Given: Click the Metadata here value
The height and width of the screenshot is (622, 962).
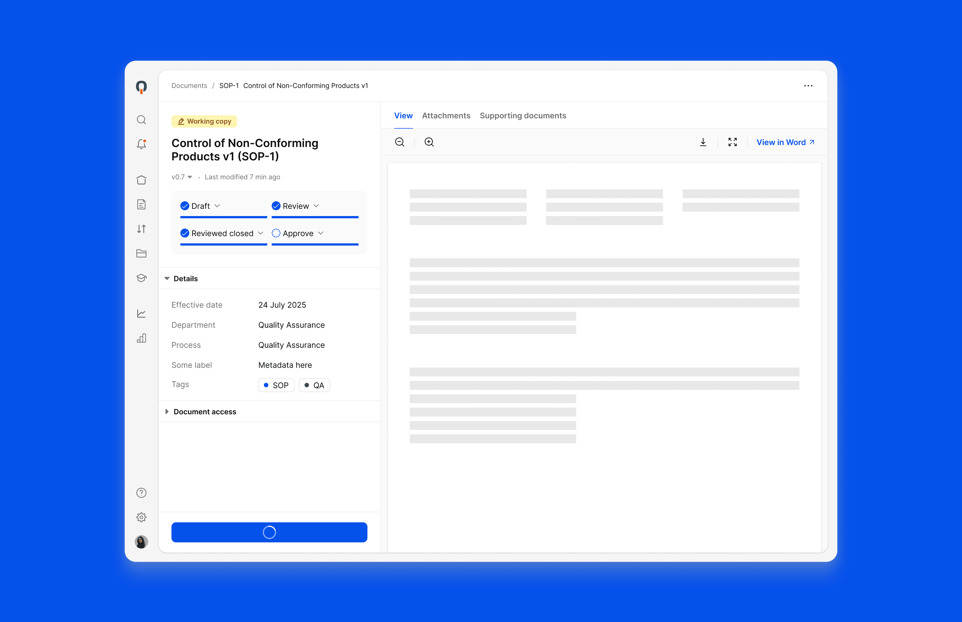Looking at the screenshot, I should (284, 365).
